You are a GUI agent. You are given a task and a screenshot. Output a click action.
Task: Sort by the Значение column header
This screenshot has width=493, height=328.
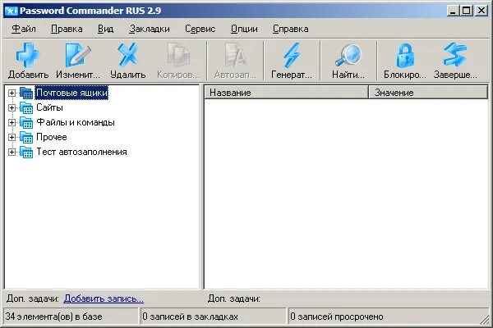click(x=428, y=93)
